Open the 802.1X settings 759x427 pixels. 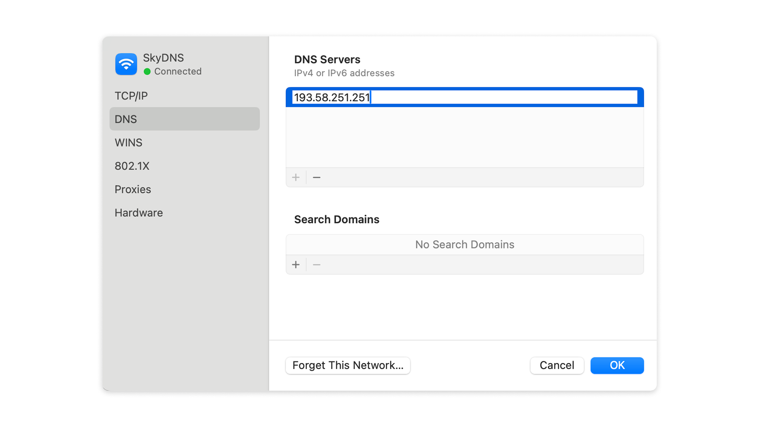(x=132, y=166)
